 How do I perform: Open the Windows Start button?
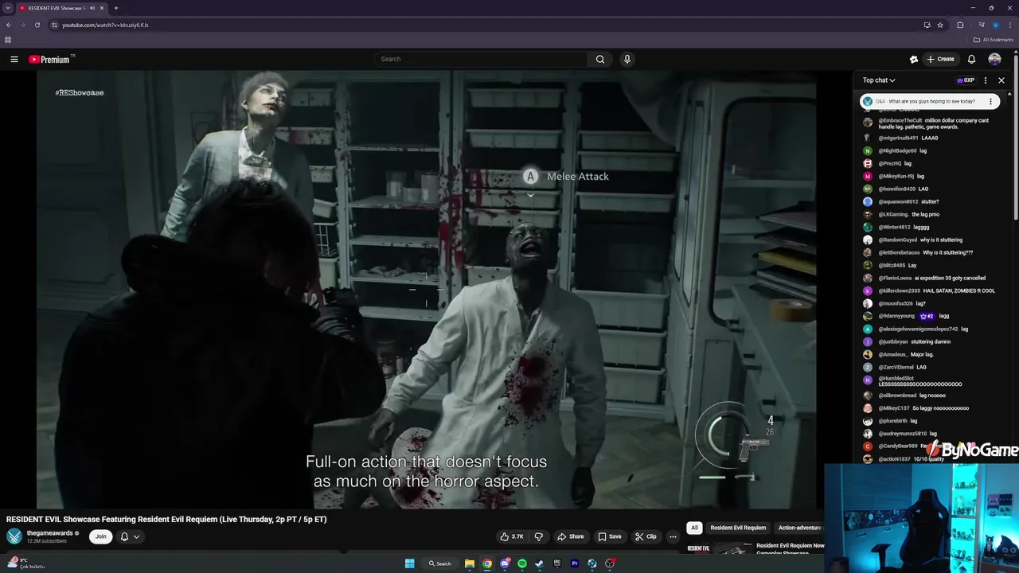click(410, 563)
